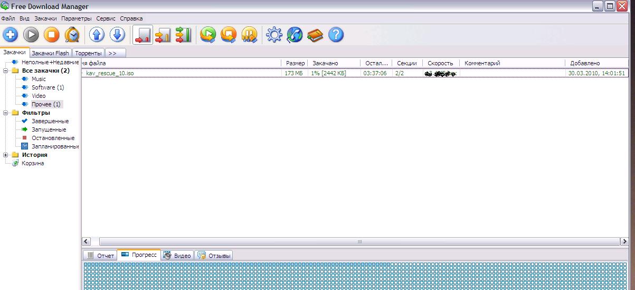635x290 pixels.
Task: Select the Music category in tree
Action: [x=39, y=79]
